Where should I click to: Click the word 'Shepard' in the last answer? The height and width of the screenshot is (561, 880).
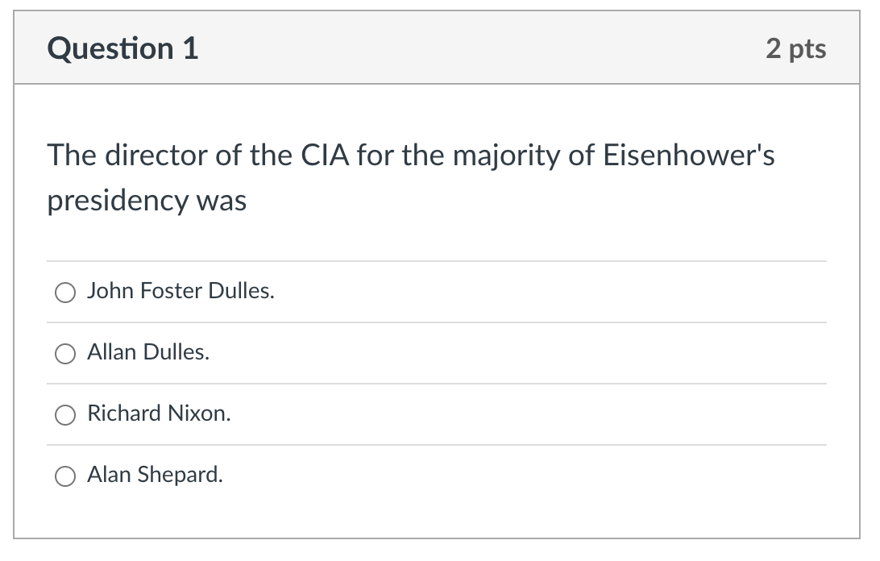click(178, 475)
